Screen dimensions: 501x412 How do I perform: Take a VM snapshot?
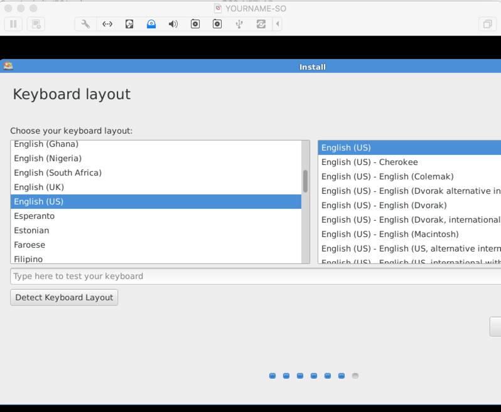point(36,24)
